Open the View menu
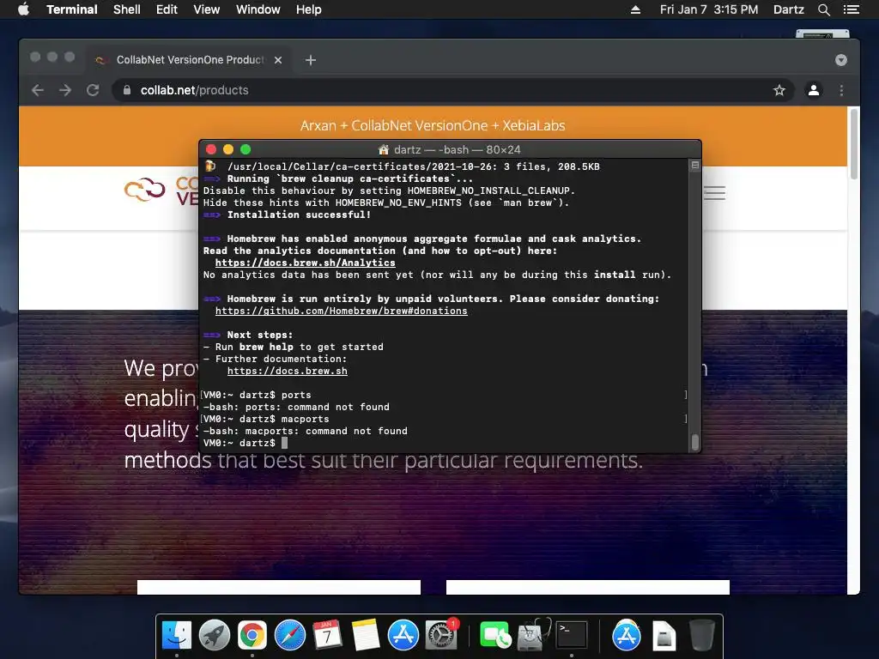The image size is (879, 659). (x=206, y=9)
